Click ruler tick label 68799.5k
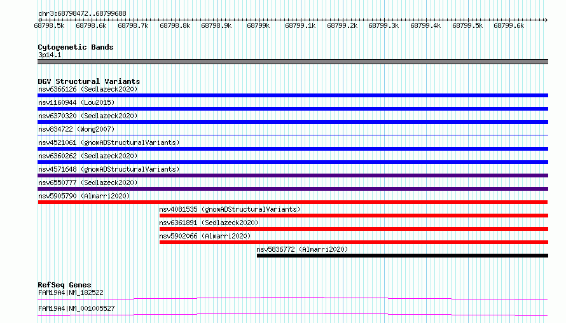This screenshot has width=566, height=323. (x=467, y=25)
